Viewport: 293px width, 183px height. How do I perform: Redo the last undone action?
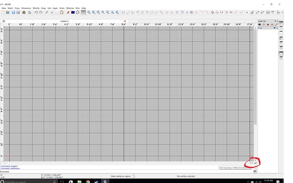pyautogui.click(x=41, y=12)
